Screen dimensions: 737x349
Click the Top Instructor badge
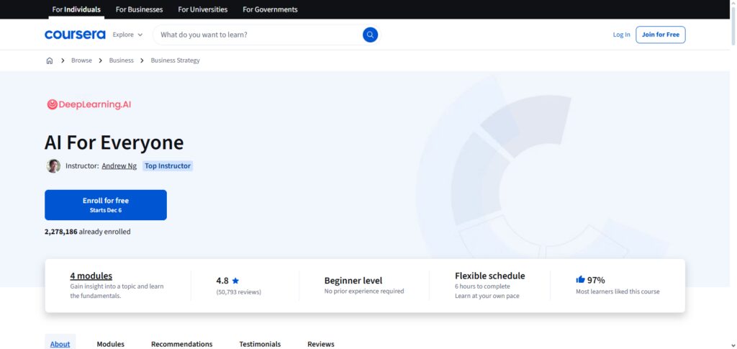(x=168, y=166)
